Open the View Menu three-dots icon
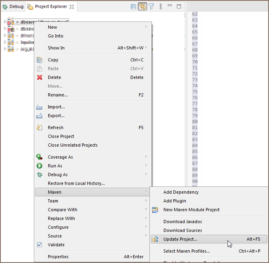The height and width of the screenshot is (263, 269). [x=161, y=6]
